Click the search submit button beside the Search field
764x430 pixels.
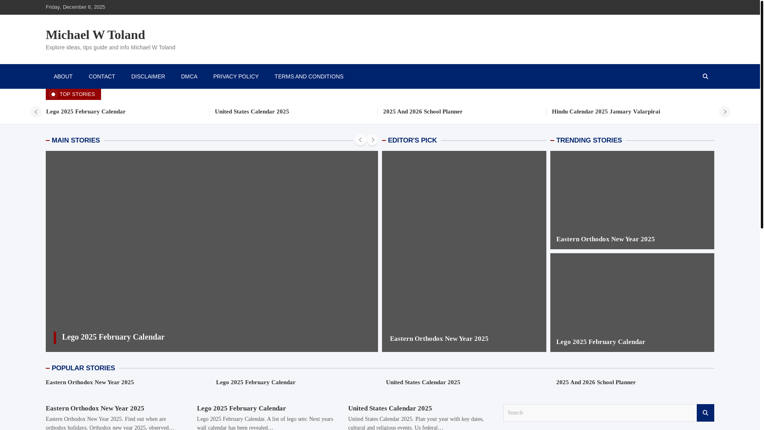(x=705, y=413)
